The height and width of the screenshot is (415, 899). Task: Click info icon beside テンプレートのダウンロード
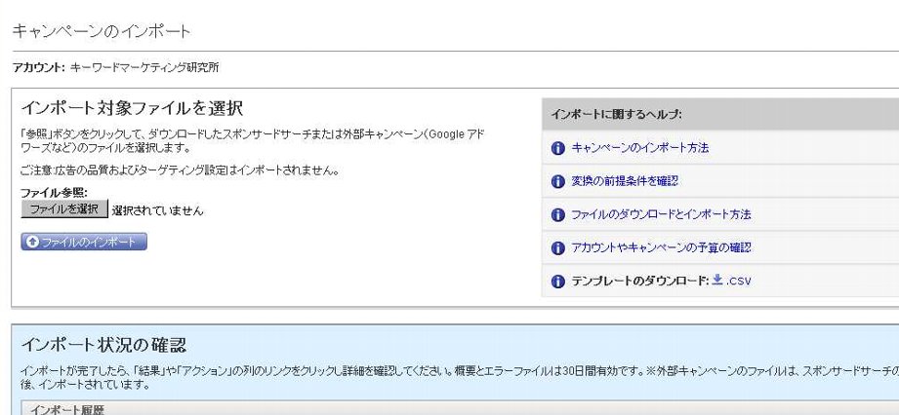pos(558,282)
